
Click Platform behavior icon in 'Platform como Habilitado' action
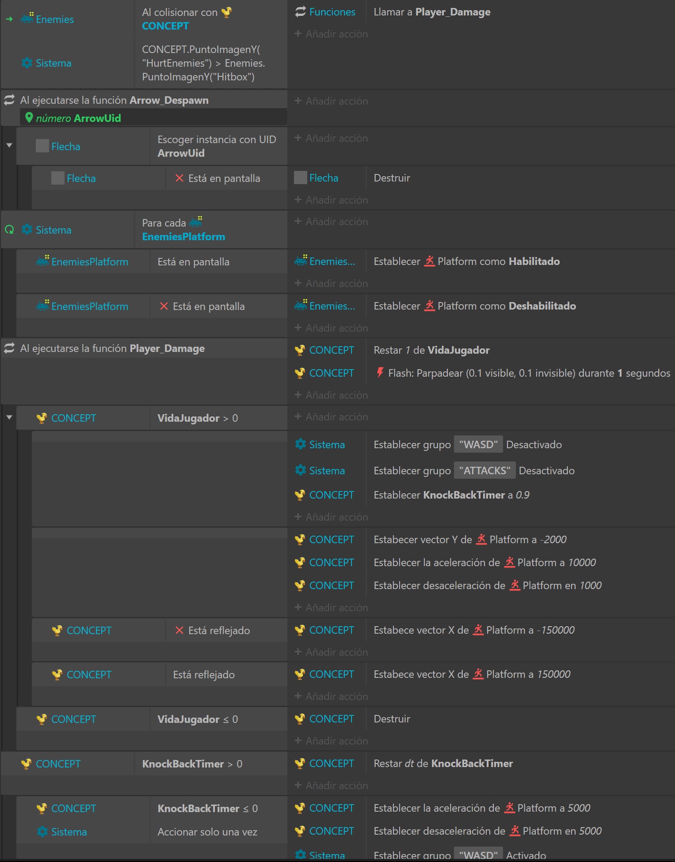coord(429,261)
